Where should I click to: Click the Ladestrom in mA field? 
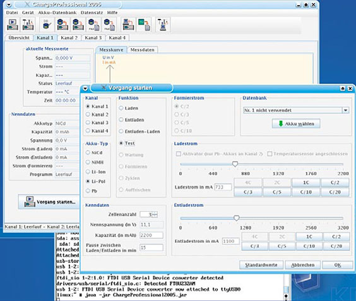click(223, 187)
